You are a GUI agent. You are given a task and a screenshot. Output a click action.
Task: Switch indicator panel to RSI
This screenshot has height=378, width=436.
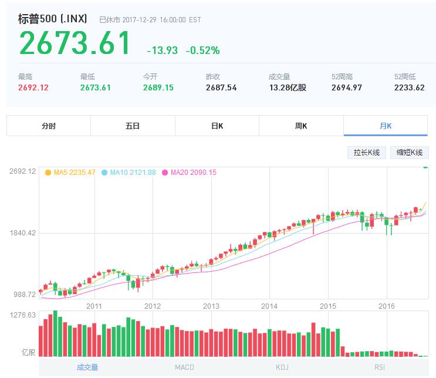coord(380,367)
